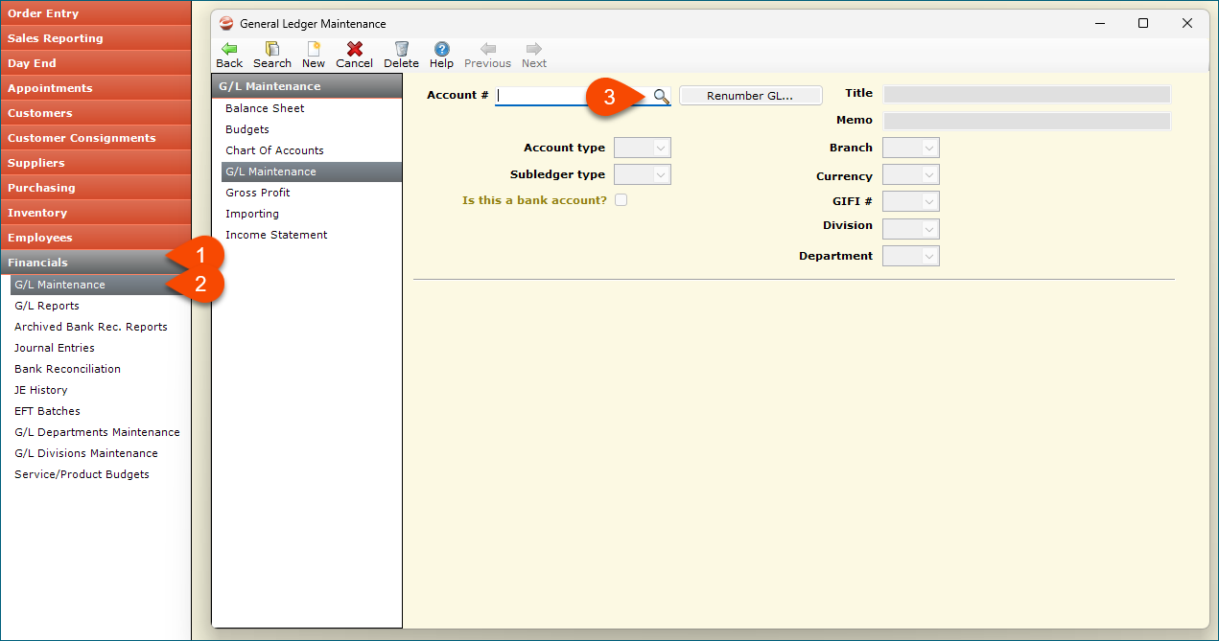Click the Memo field
Screen dimensions: 1219x641
pos(1026,121)
